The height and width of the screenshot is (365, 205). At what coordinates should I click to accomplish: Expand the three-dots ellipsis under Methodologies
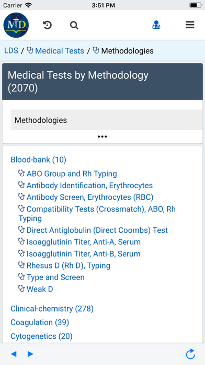(102, 137)
